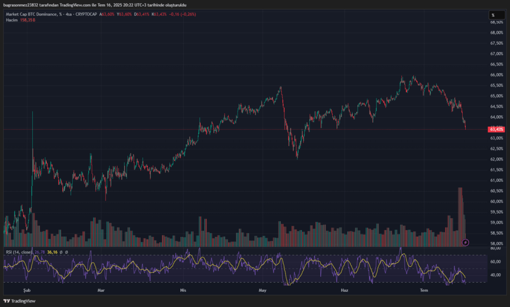This screenshot has width=510, height=307.
Task: Click the 58,00% price scale label
Action: (497, 244)
